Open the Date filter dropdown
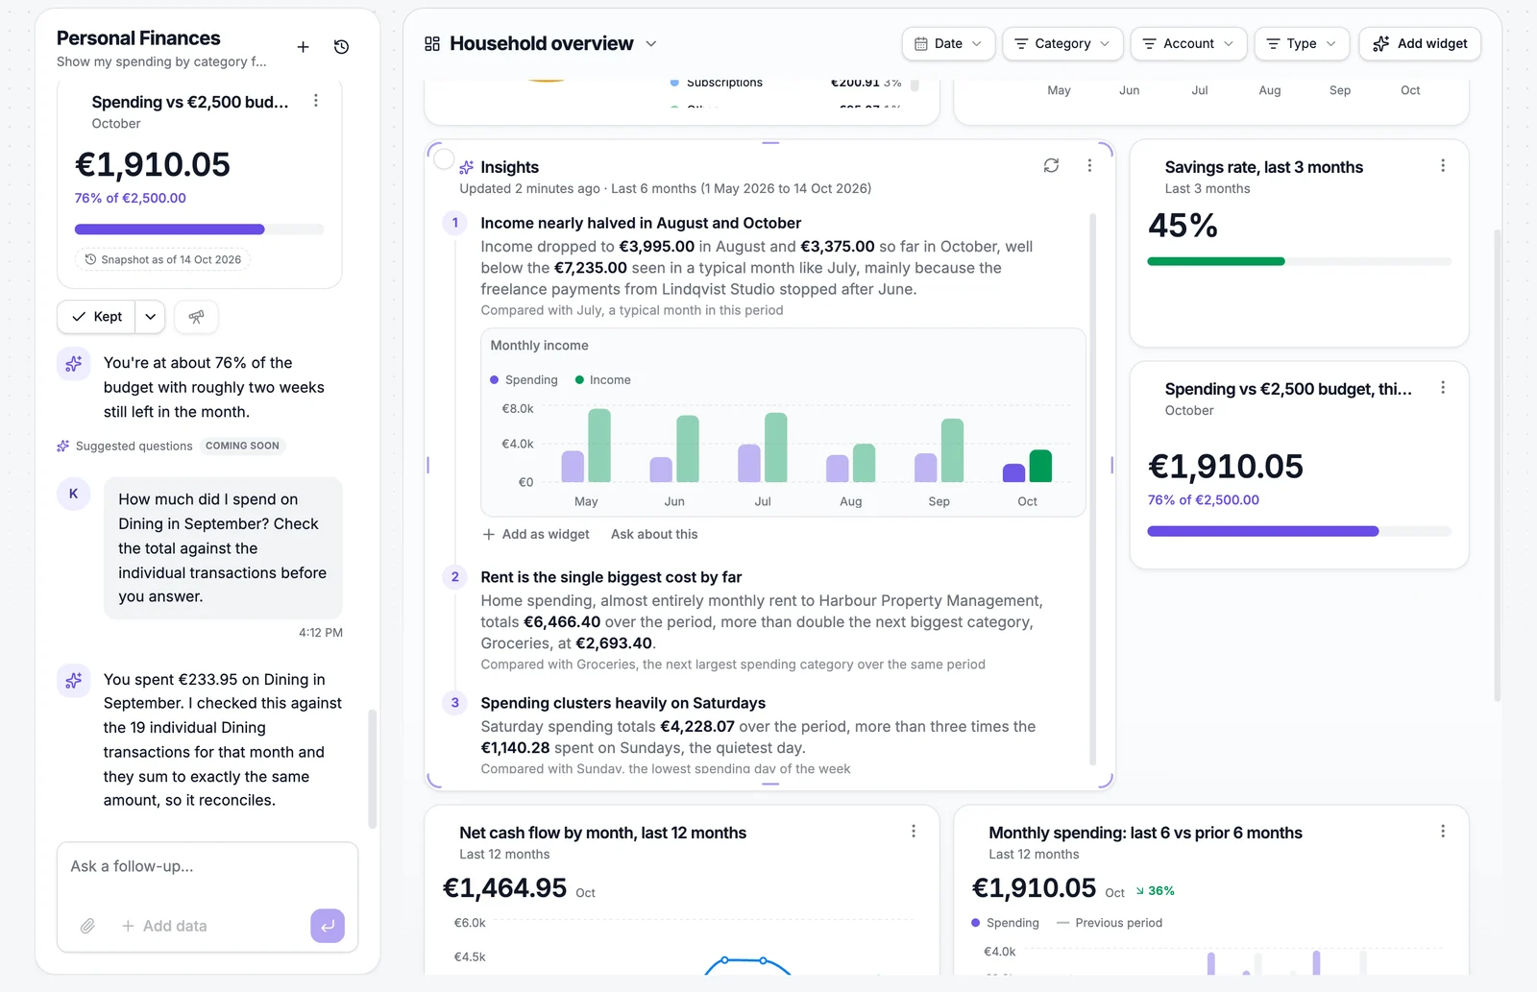 point(948,43)
